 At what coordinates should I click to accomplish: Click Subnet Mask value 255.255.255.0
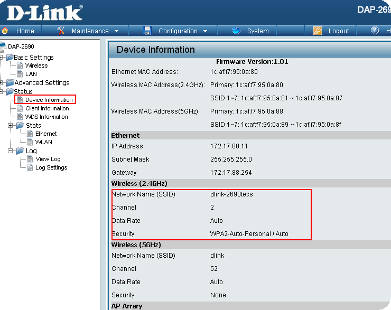pos(231,159)
